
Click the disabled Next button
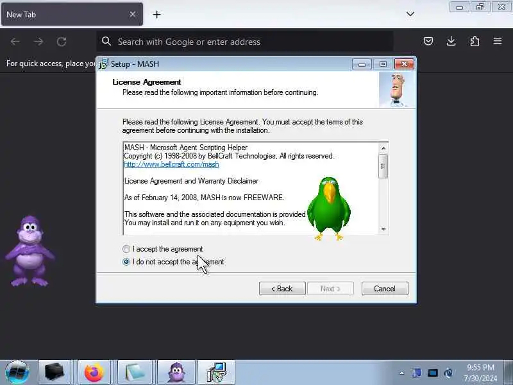(x=330, y=288)
